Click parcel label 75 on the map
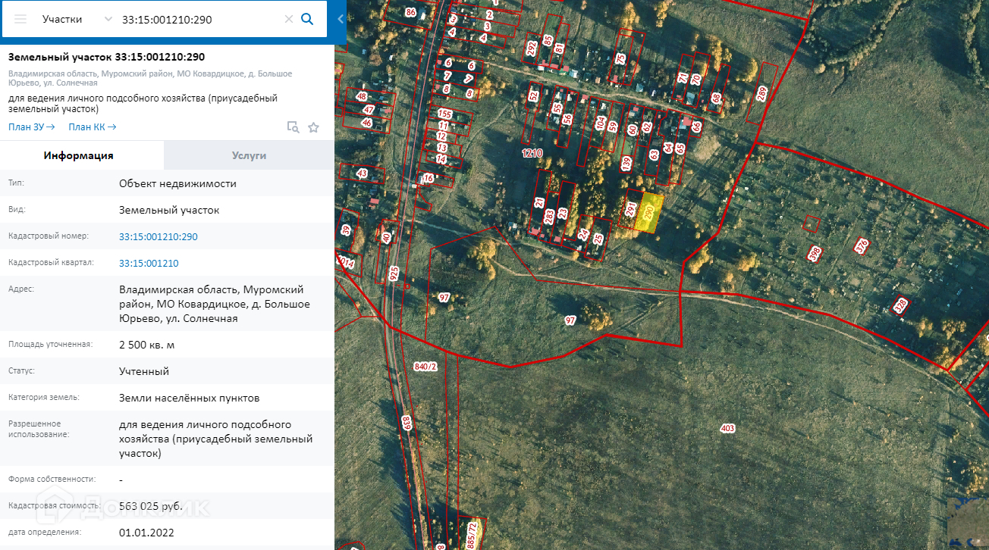The image size is (989, 550). 620,58
